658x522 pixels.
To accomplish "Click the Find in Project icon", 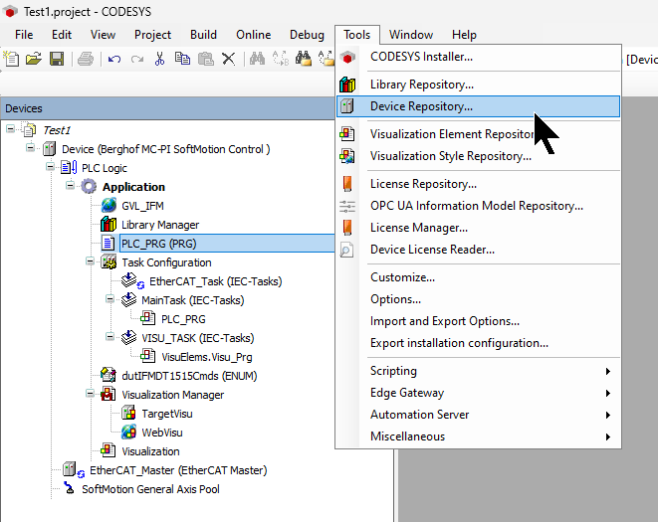I will pos(304,59).
